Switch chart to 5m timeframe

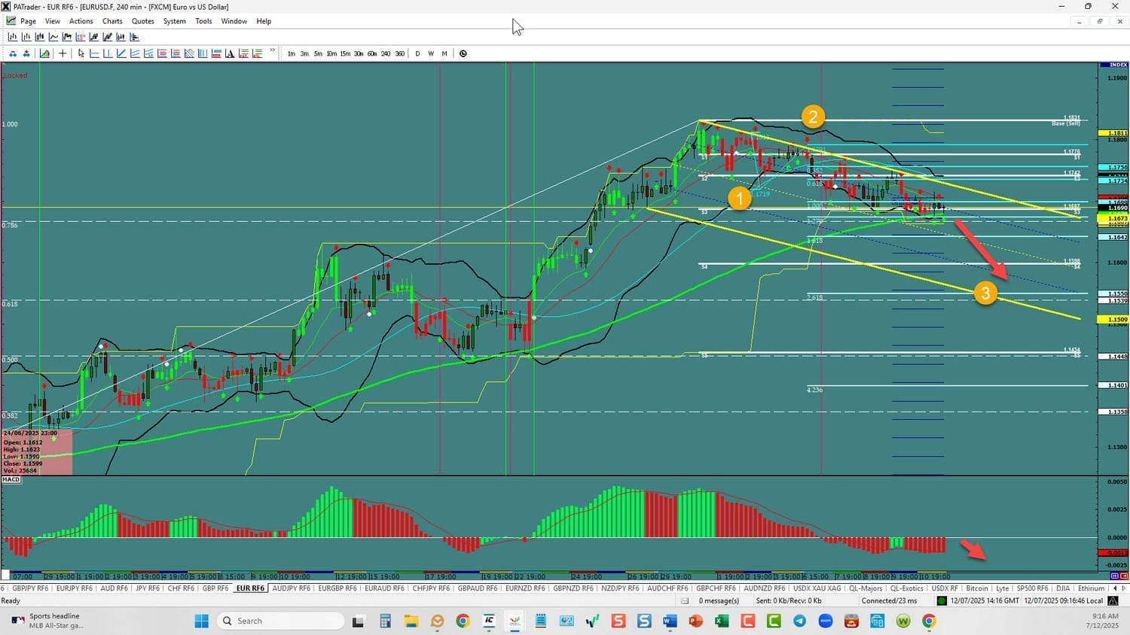click(x=318, y=53)
